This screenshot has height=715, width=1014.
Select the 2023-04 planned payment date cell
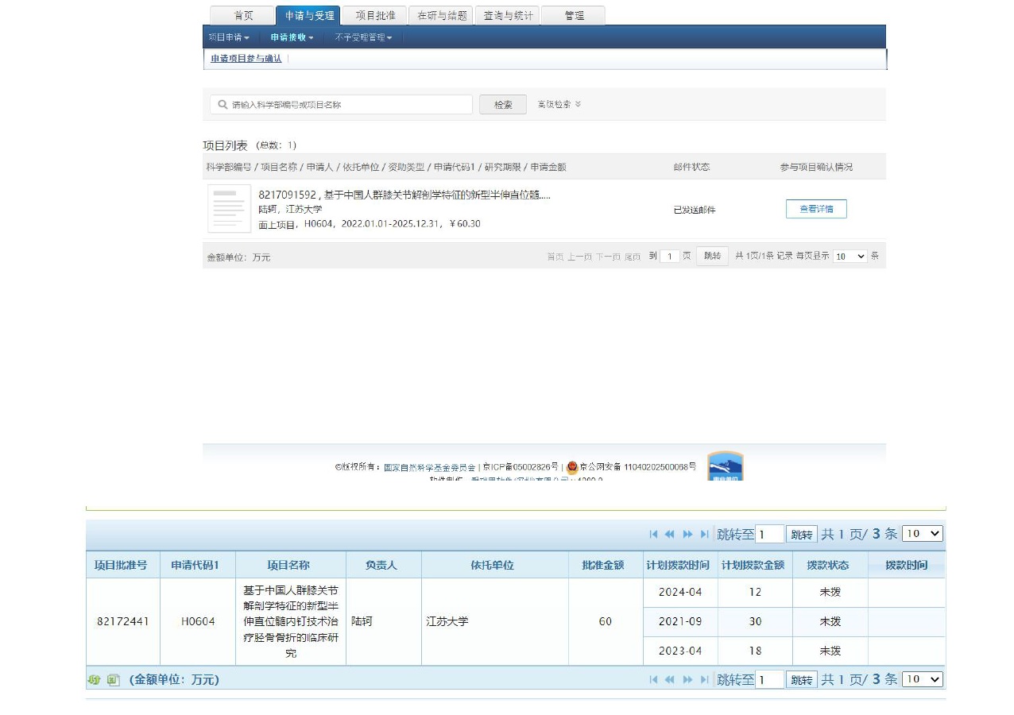pyautogui.click(x=680, y=651)
